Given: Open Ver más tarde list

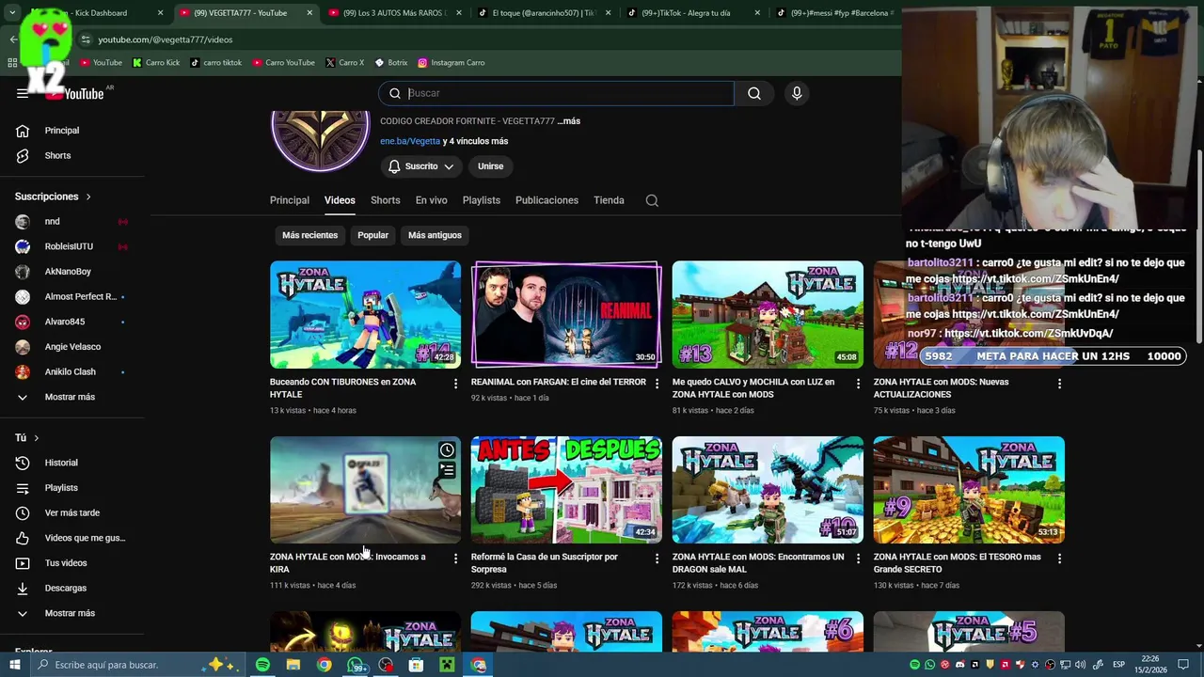Looking at the screenshot, I should (x=71, y=512).
